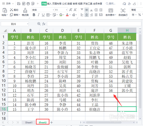Click the Share export icon

[x=134, y=4]
